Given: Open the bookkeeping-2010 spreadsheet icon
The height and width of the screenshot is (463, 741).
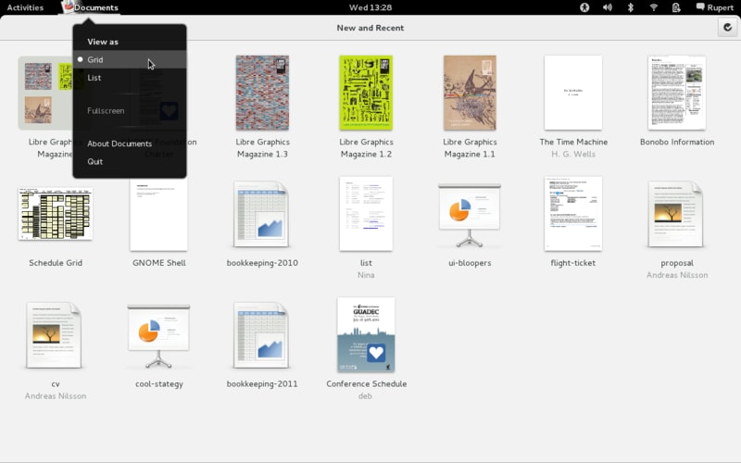Looking at the screenshot, I should coord(261,215).
